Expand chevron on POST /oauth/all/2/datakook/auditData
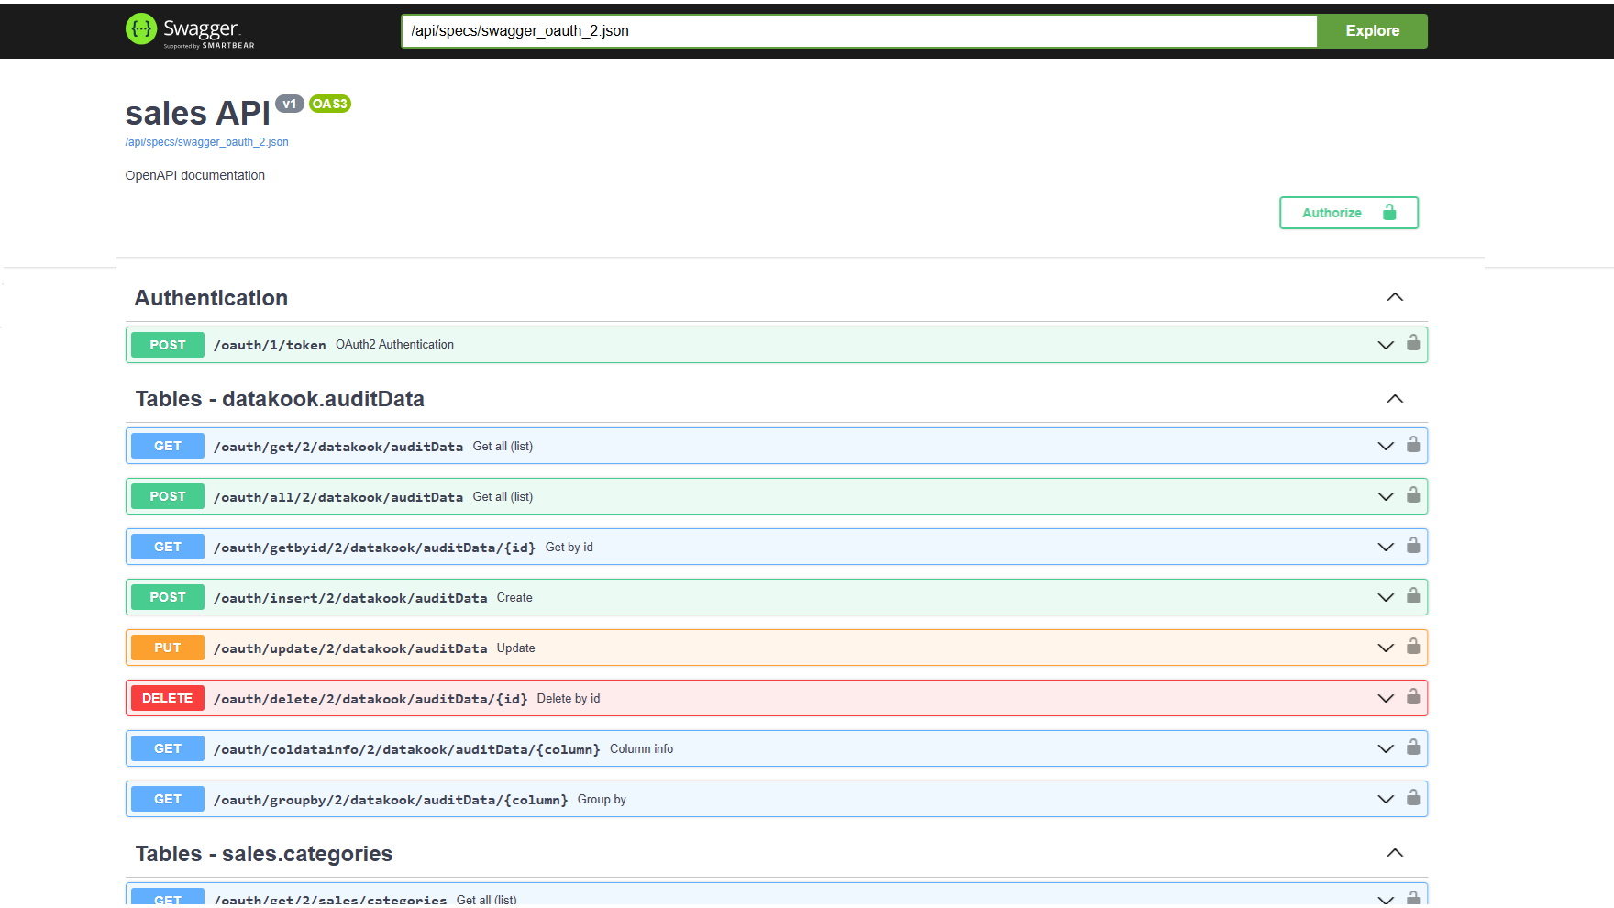This screenshot has height=908, width=1614. coord(1386,496)
